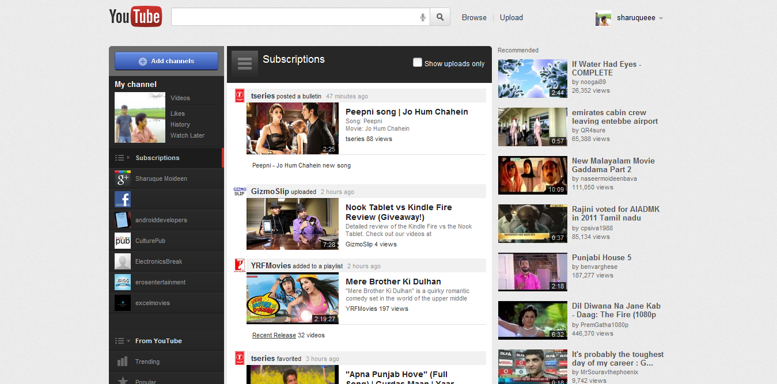
Task: Open Rajini voted for AIADMK title
Action: pos(616,214)
